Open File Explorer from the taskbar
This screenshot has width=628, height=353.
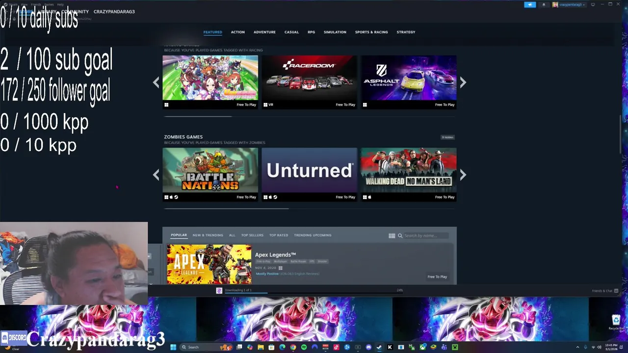point(261,347)
